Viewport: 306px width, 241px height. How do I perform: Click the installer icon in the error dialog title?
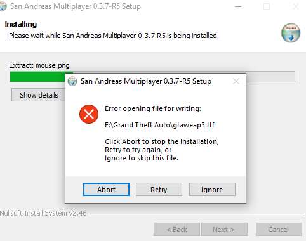tap(72, 81)
